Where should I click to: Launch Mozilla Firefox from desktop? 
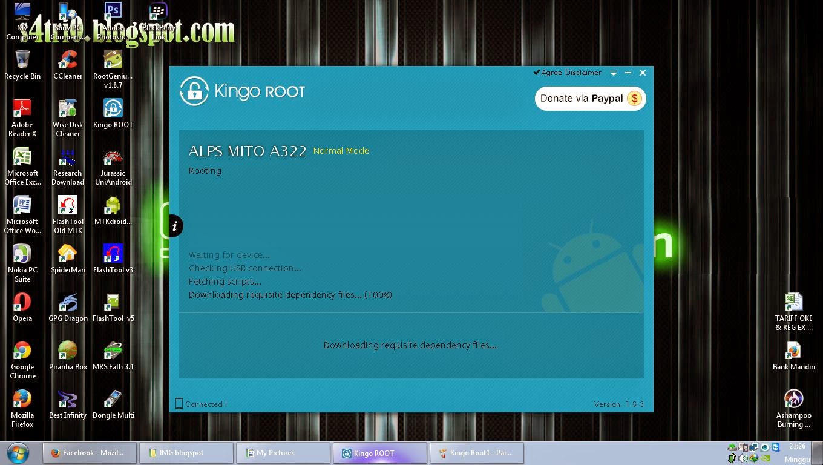(x=22, y=408)
